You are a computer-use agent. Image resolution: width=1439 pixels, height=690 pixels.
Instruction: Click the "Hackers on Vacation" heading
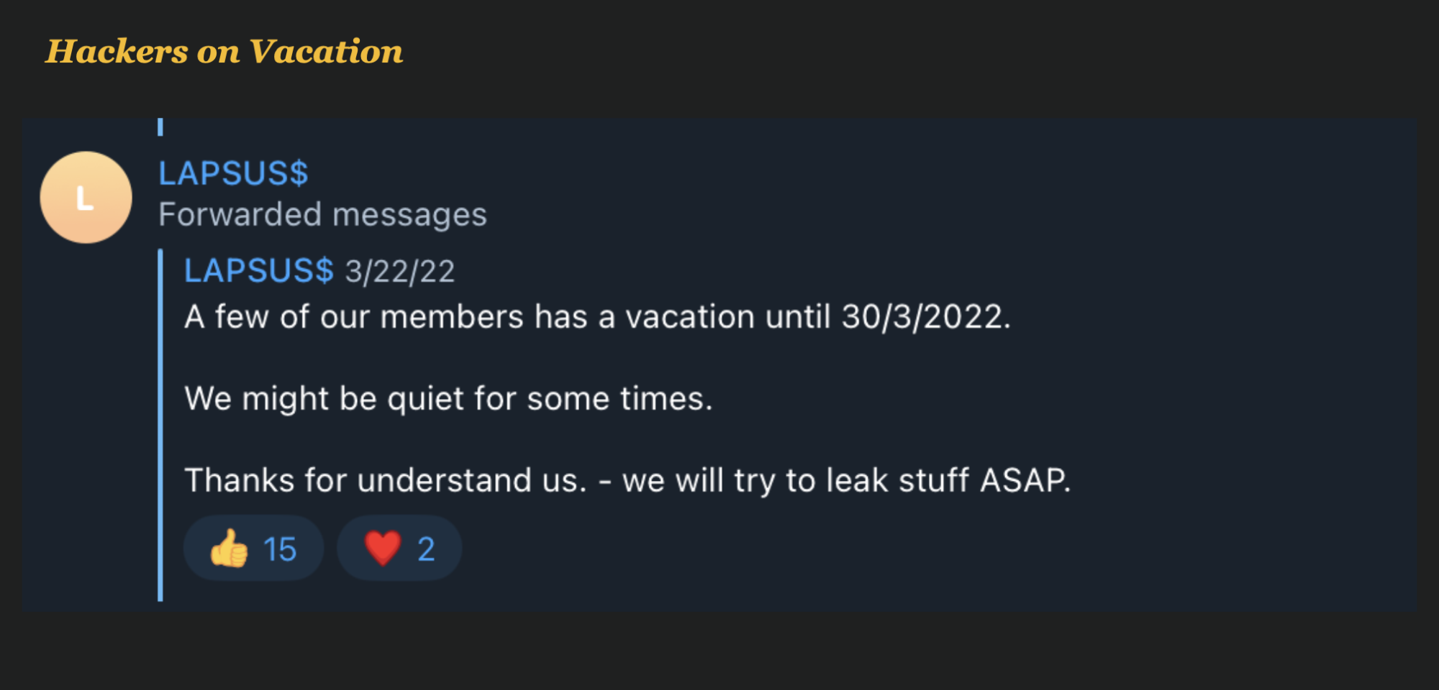[x=224, y=51]
